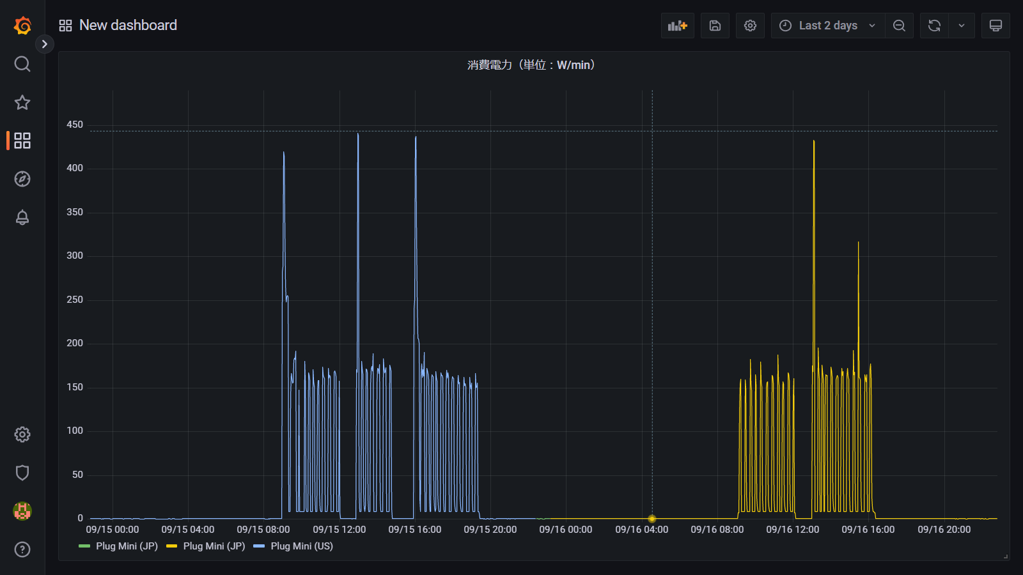Click the New dashboard title
Image resolution: width=1023 pixels, height=575 pixels.
pyautogui.click(x=128, y=25)
